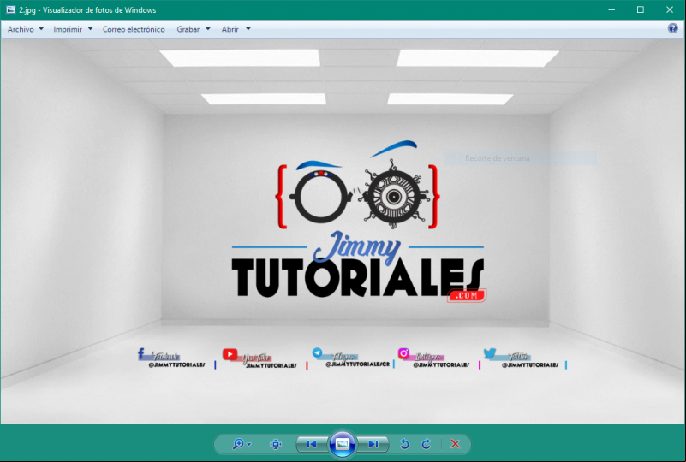Click Correo electrónico in the toolbar
The image size is (686, 462).
pos(134,29)
